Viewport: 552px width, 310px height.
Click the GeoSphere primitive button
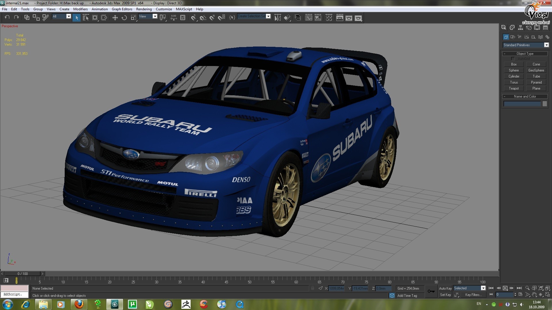click(x=536, y=70)
